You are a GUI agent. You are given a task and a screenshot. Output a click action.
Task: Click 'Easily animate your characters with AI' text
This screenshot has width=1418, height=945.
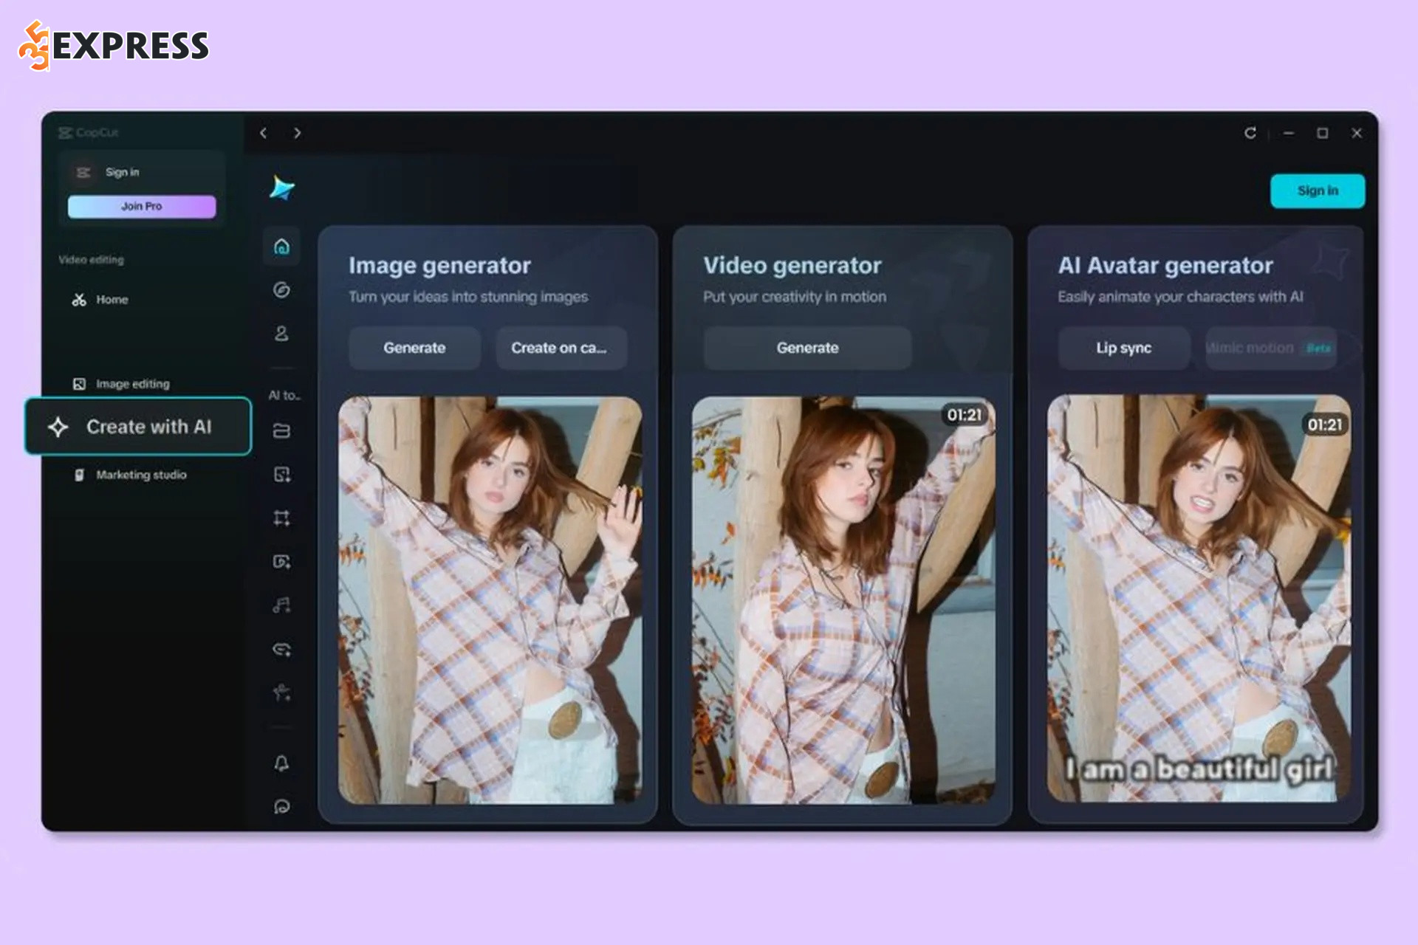1180,297
